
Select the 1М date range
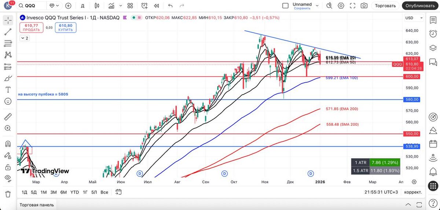(x=44, y=192)
